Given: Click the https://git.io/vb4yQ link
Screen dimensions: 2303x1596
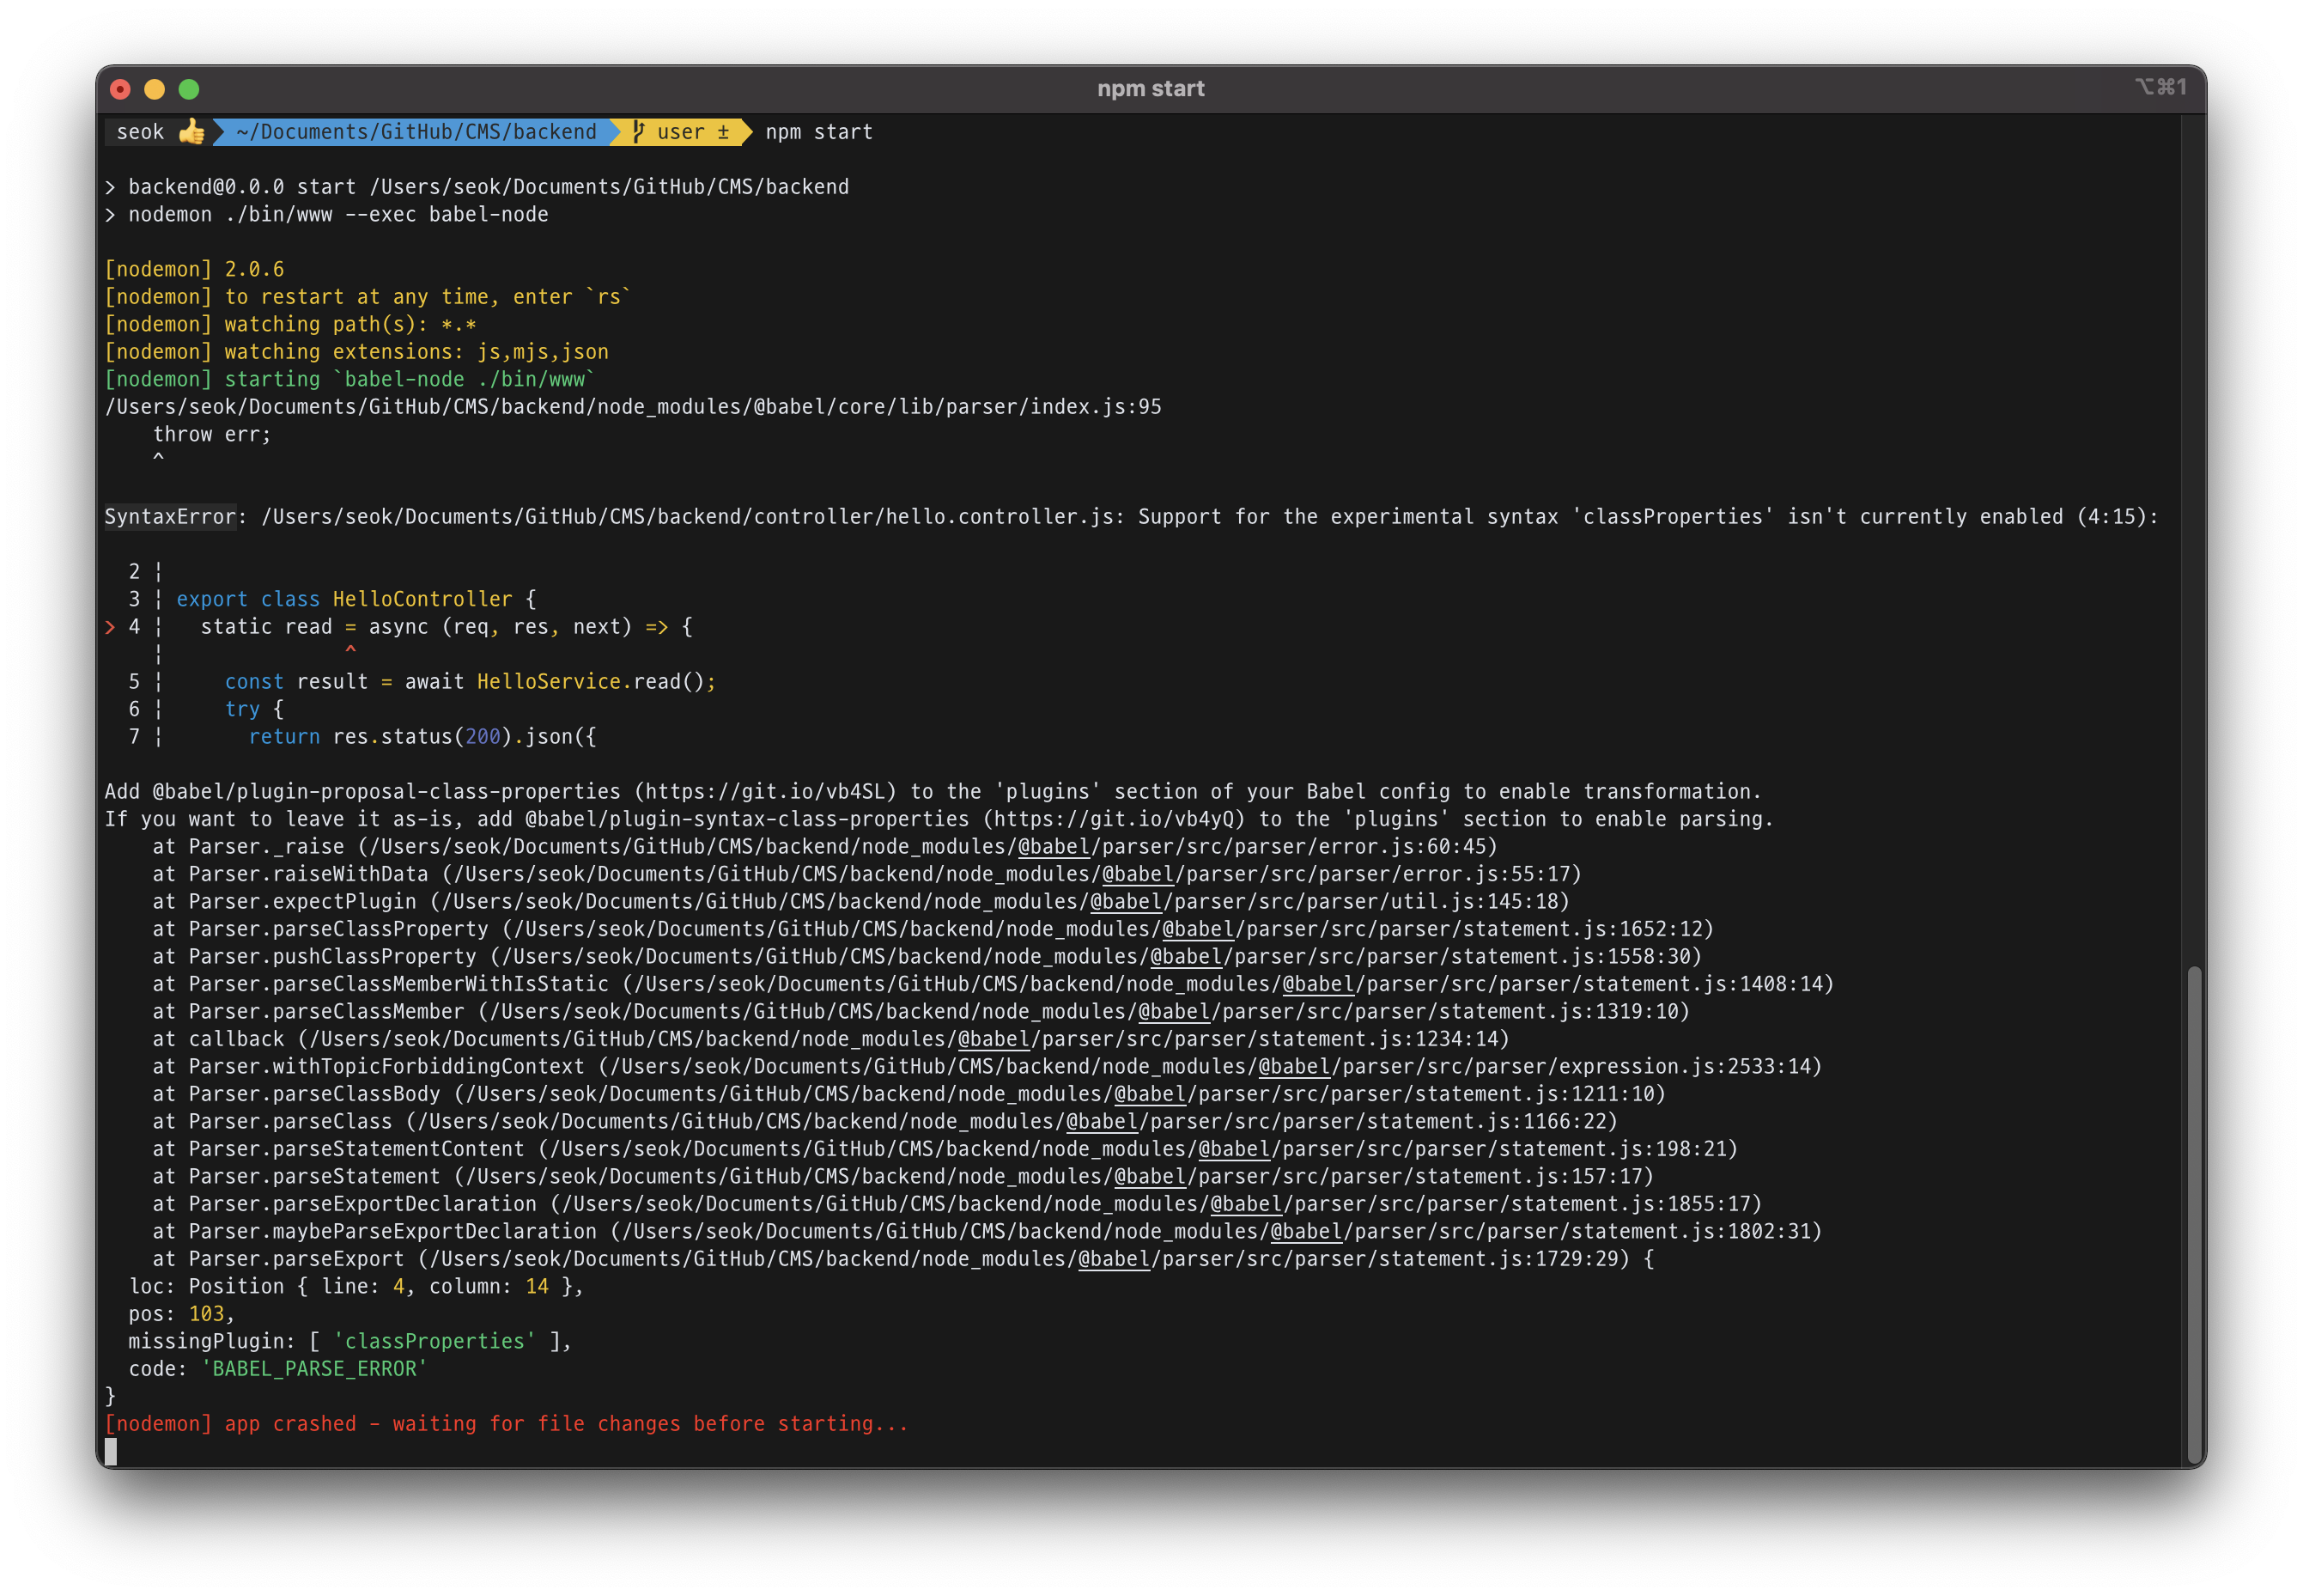Looking at the screenshot, I should click(1114, 819).
